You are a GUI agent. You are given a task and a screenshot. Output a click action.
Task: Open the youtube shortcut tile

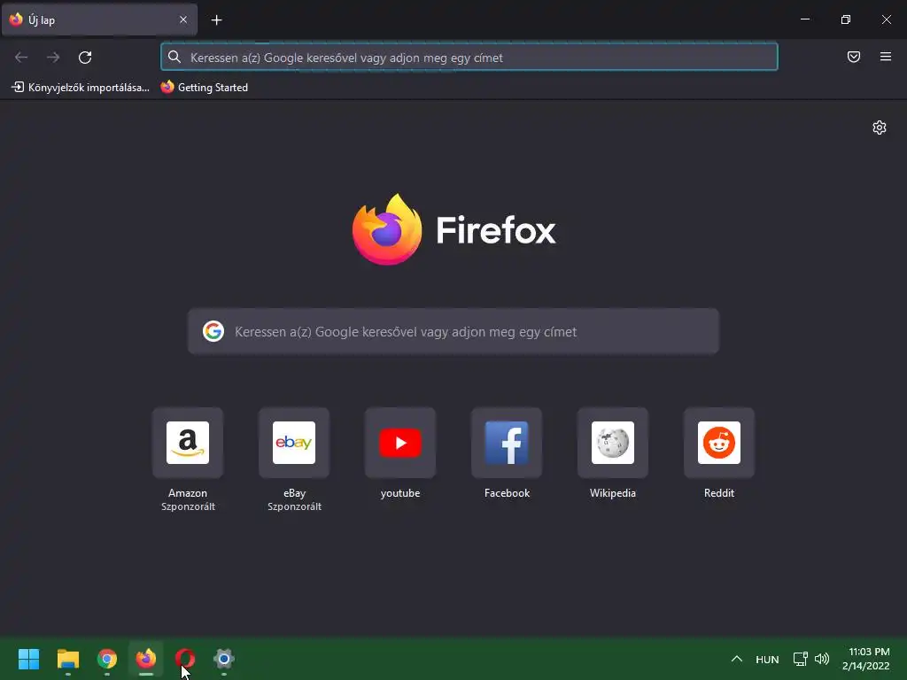click(x=400, y=443)
